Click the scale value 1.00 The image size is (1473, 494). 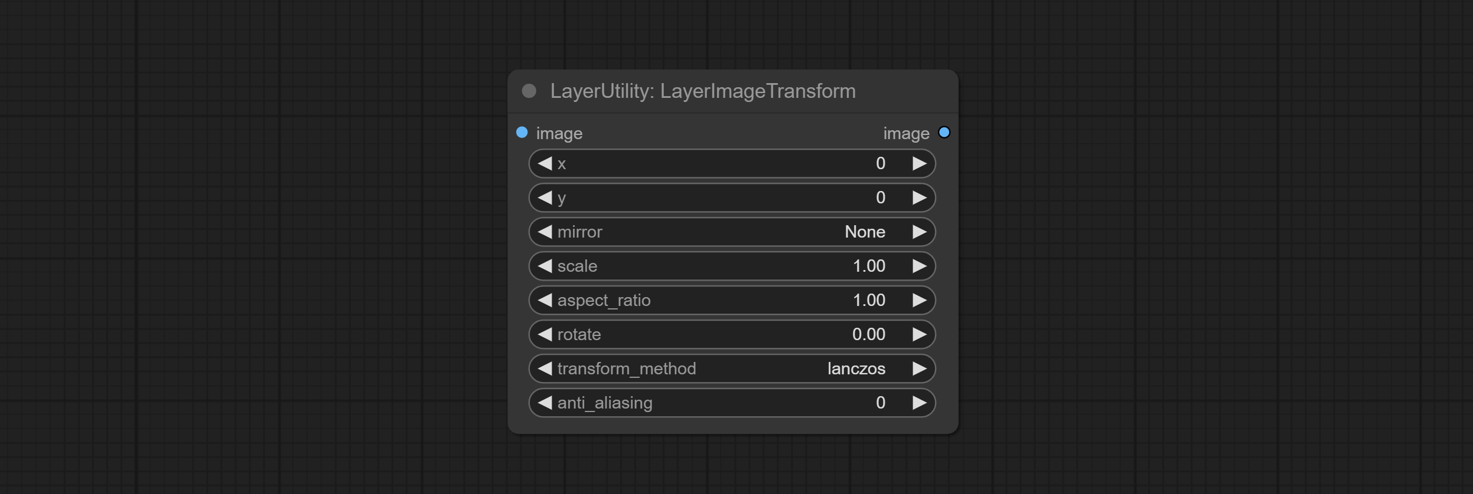(x=869, y=266)
